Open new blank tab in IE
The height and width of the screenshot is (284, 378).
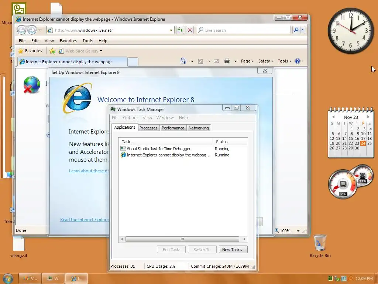pos(133,62)
